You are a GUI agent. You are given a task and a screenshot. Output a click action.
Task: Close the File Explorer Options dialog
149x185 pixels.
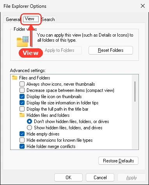click(143, 6)
